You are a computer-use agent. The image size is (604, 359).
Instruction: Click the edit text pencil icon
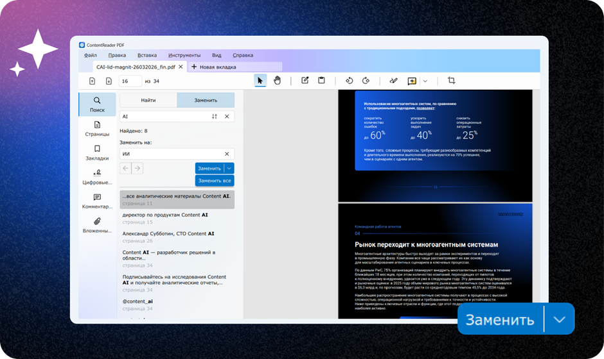[x=305, y=80]
